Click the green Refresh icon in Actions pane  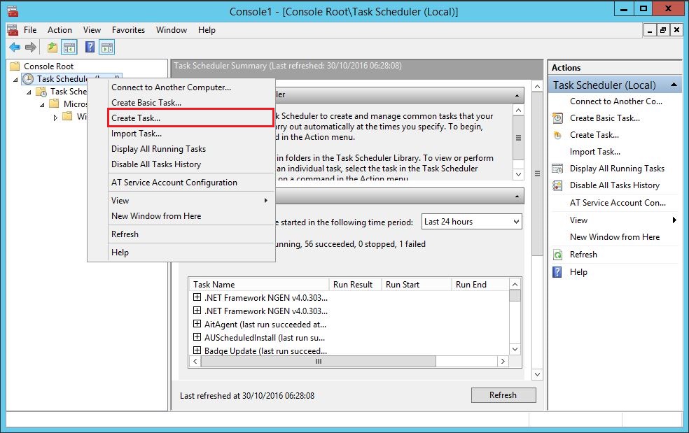pos(557,255)
